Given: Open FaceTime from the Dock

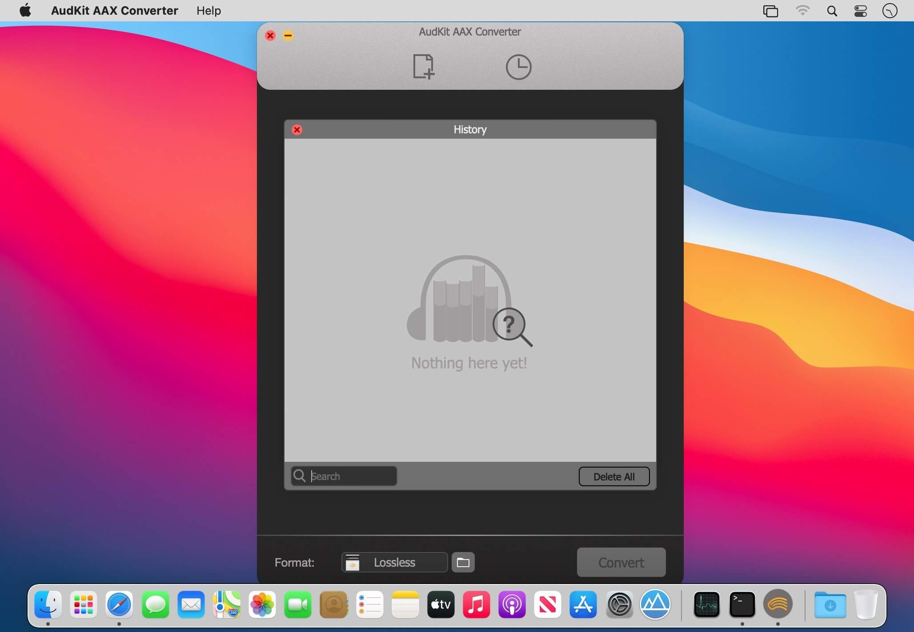Looking at the screenshot, I should coord(298,604).
